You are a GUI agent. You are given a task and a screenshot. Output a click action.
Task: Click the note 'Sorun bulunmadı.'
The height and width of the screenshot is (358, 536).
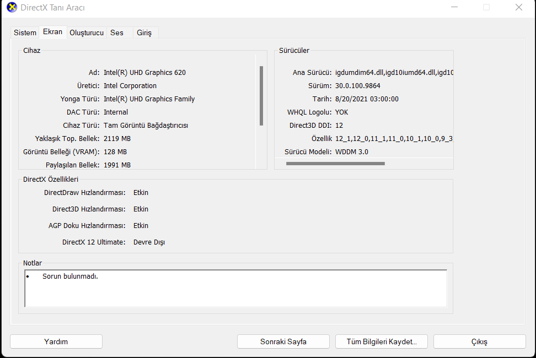(x=70, y=276)
